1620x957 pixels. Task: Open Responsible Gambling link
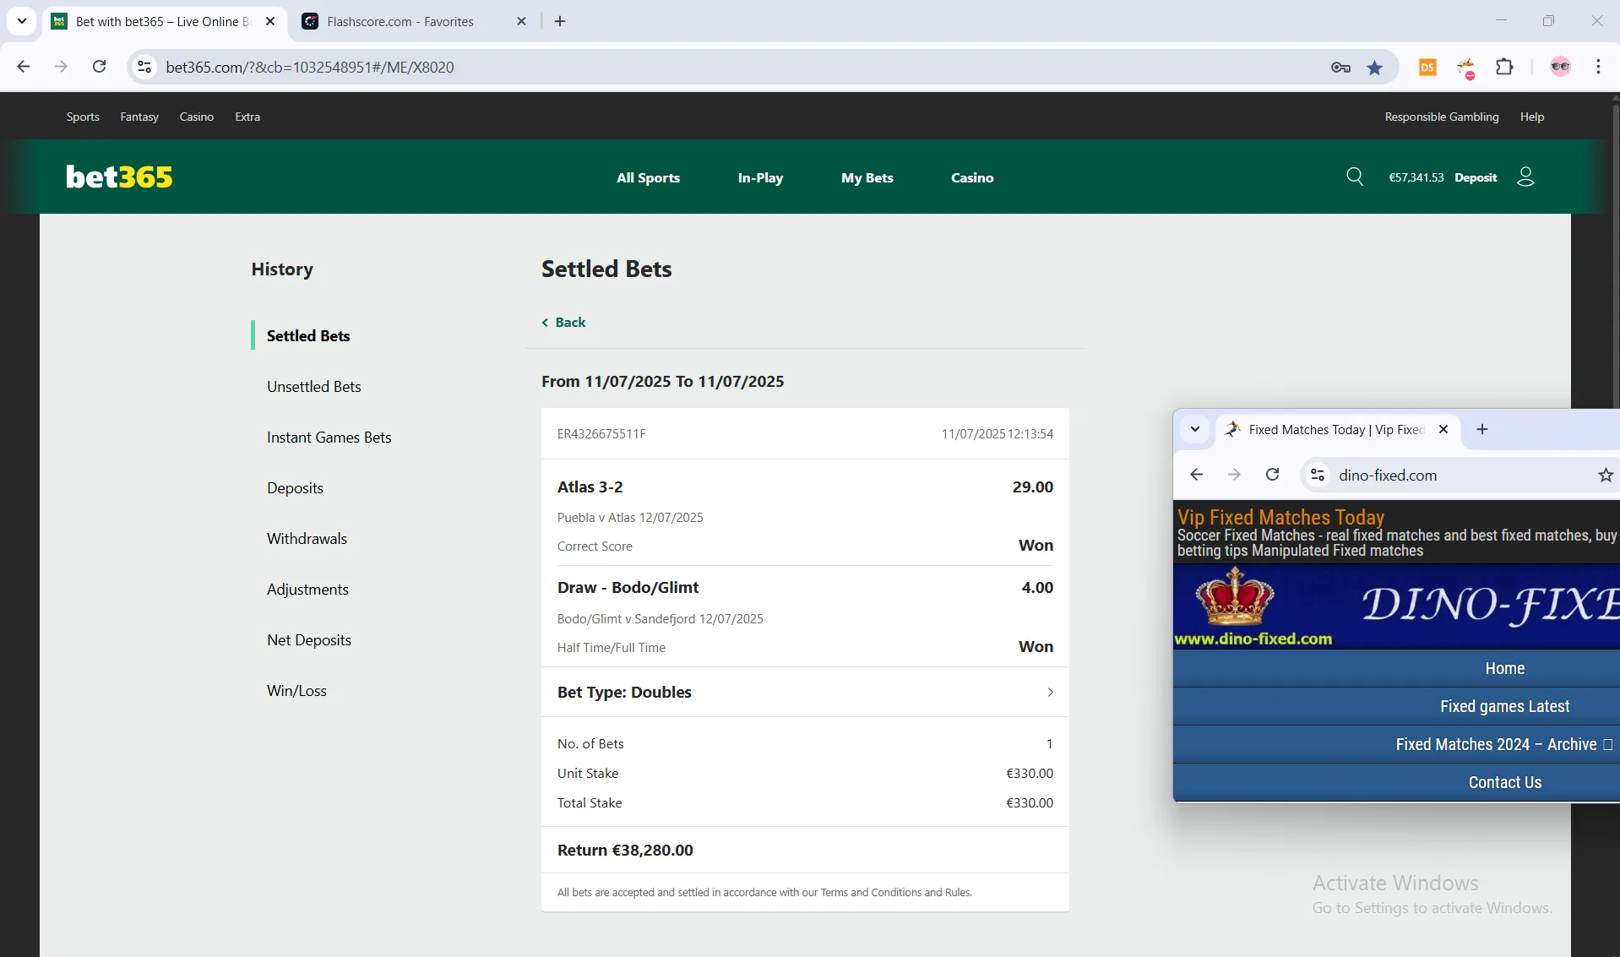point(1441,117)
